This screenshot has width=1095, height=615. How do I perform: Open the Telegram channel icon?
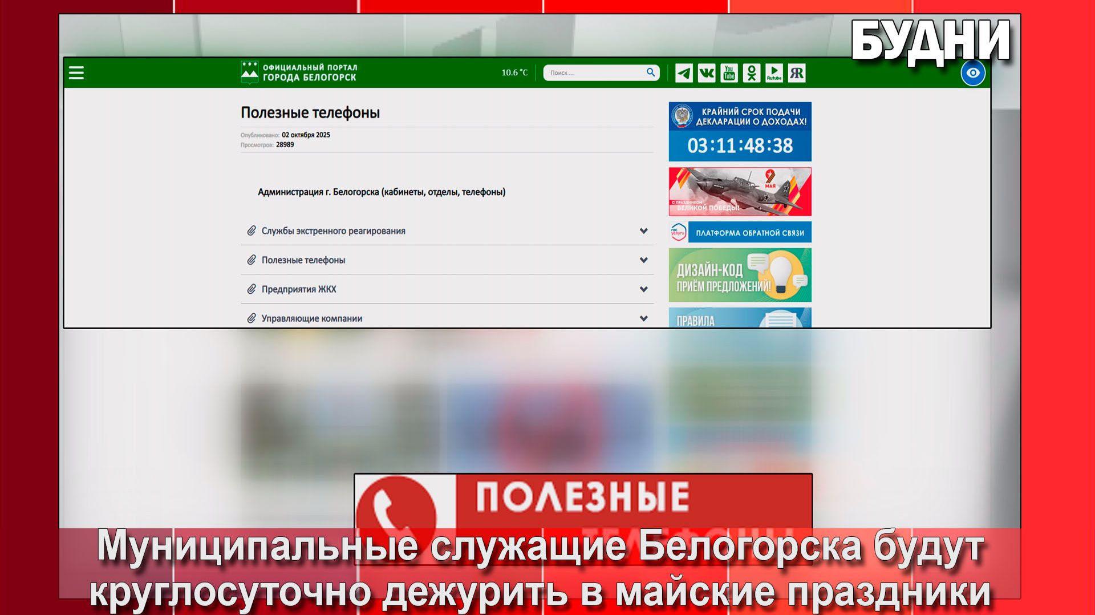click(x=683, y=72)
